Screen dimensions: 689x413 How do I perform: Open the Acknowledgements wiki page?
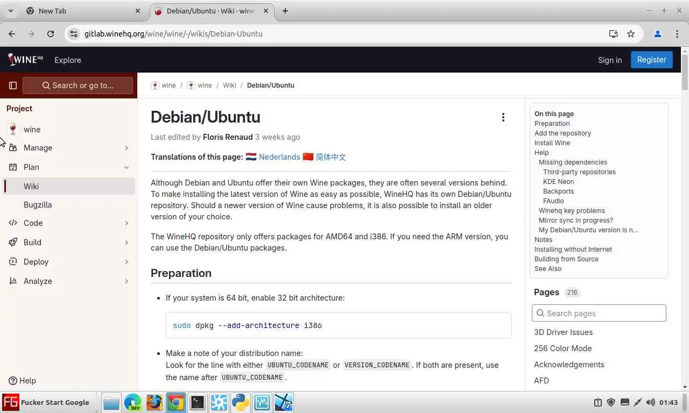[x=569, y=365]
